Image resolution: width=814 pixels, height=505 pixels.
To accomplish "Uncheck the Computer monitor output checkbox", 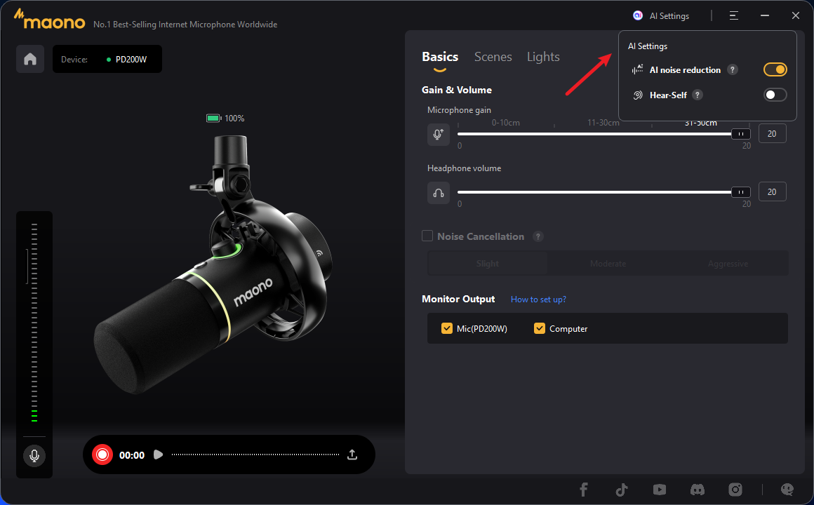I will coord(540,328).
